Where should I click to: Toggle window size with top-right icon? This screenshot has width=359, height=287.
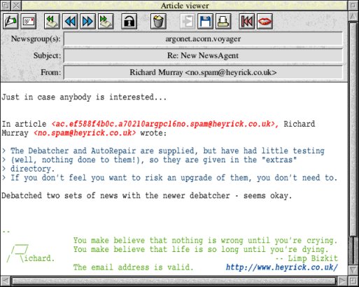click(353, 6)
